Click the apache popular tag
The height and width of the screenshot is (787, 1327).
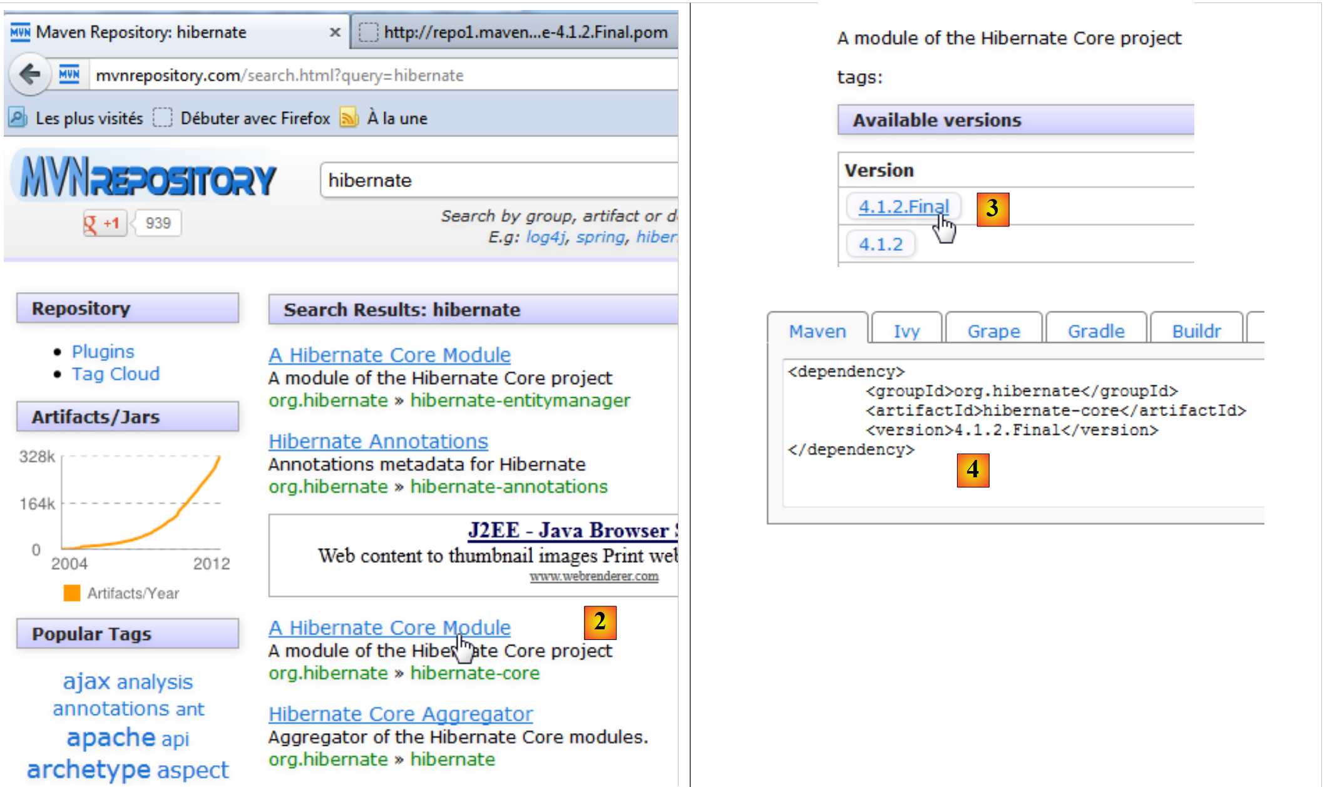111,738
